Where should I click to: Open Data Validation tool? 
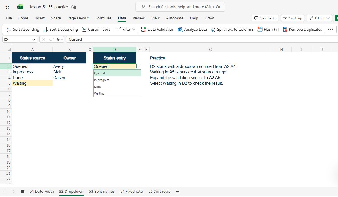pos(157,29)
